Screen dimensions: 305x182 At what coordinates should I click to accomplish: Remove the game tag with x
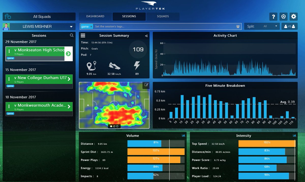91,26
